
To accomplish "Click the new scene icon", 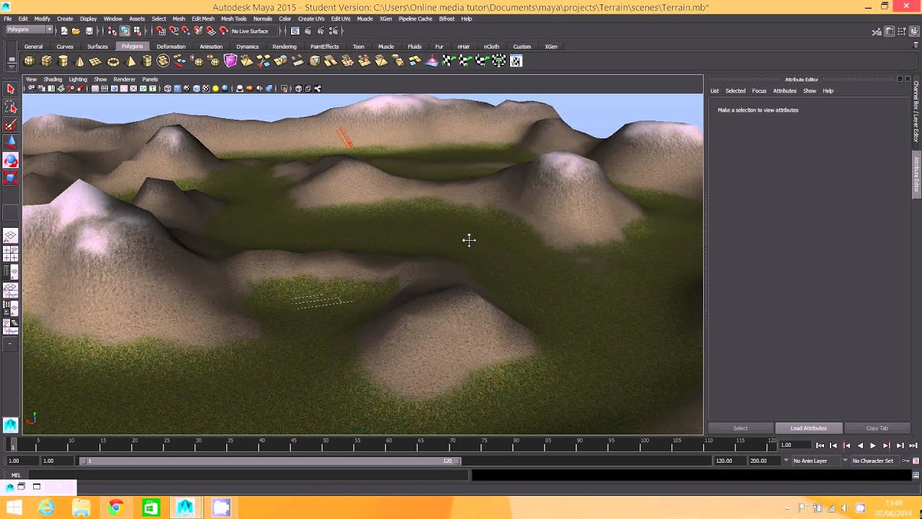I will (64, 31).
